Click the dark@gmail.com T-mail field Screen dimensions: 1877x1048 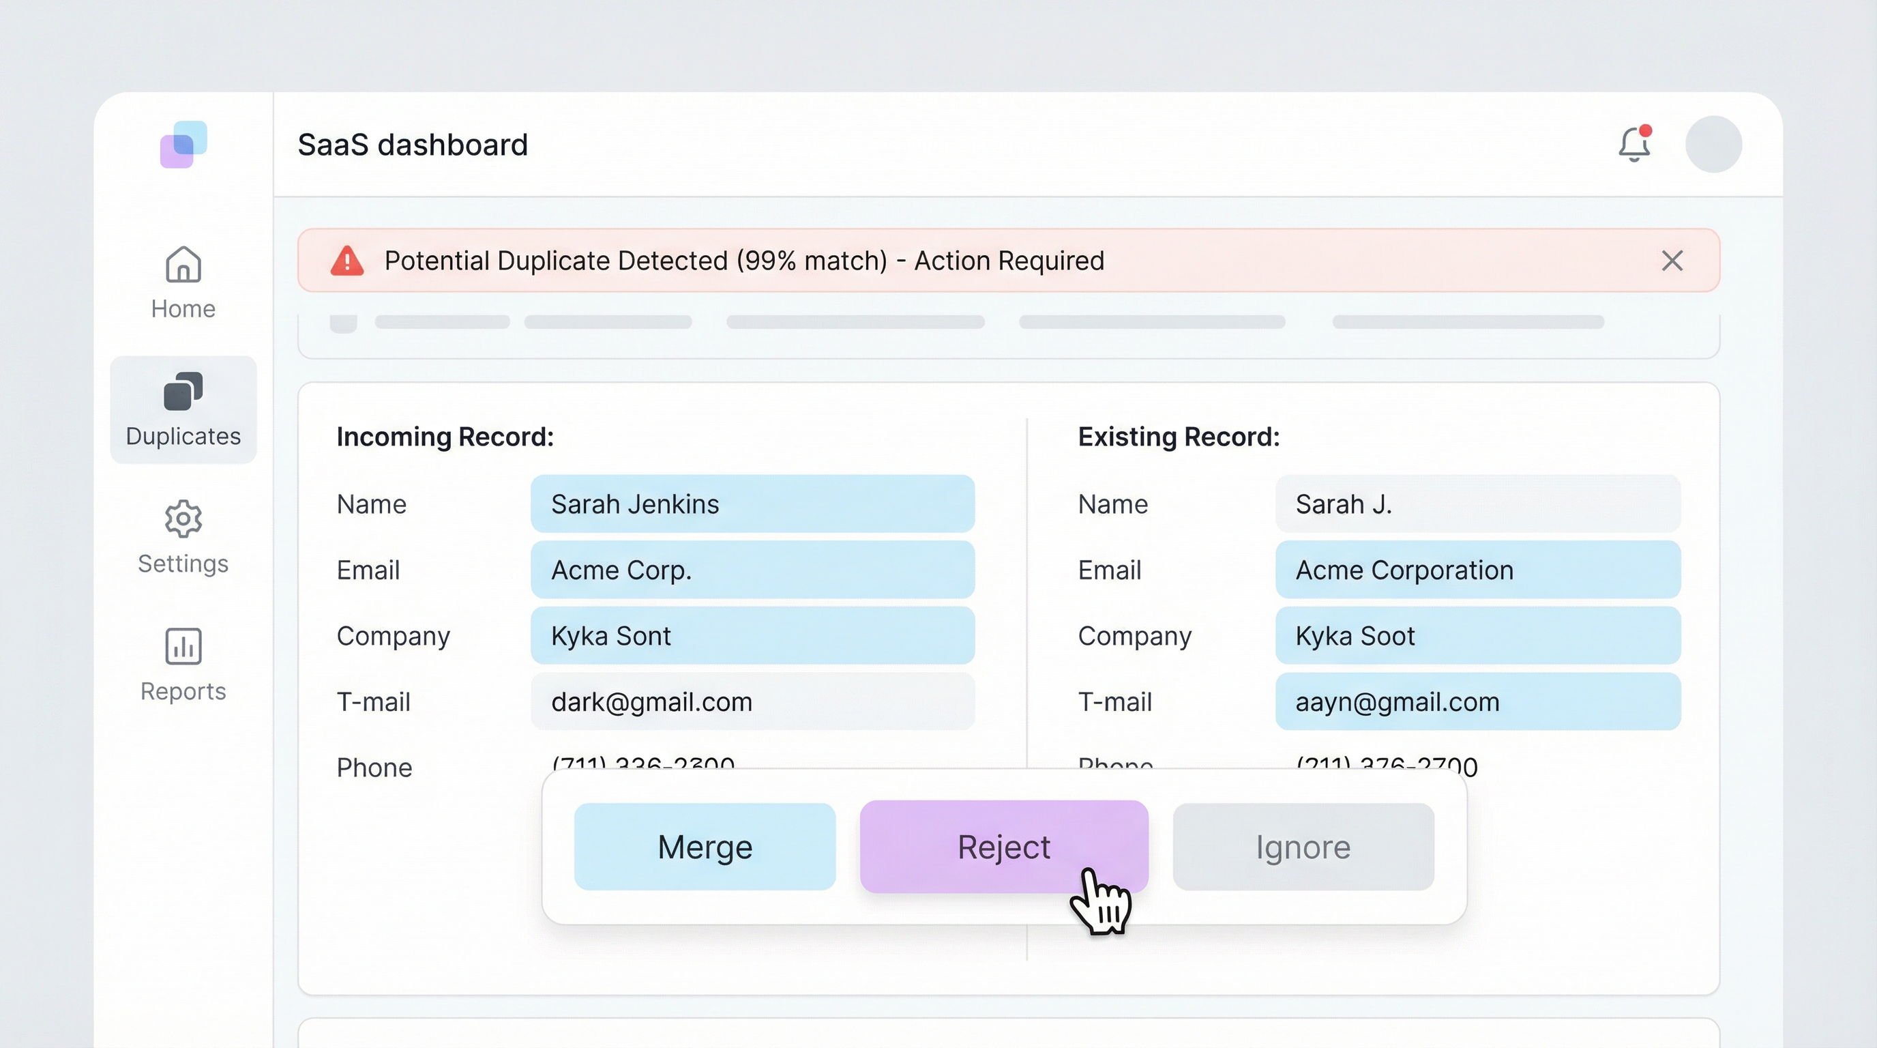pyautogui.click(x=752, y=701)
